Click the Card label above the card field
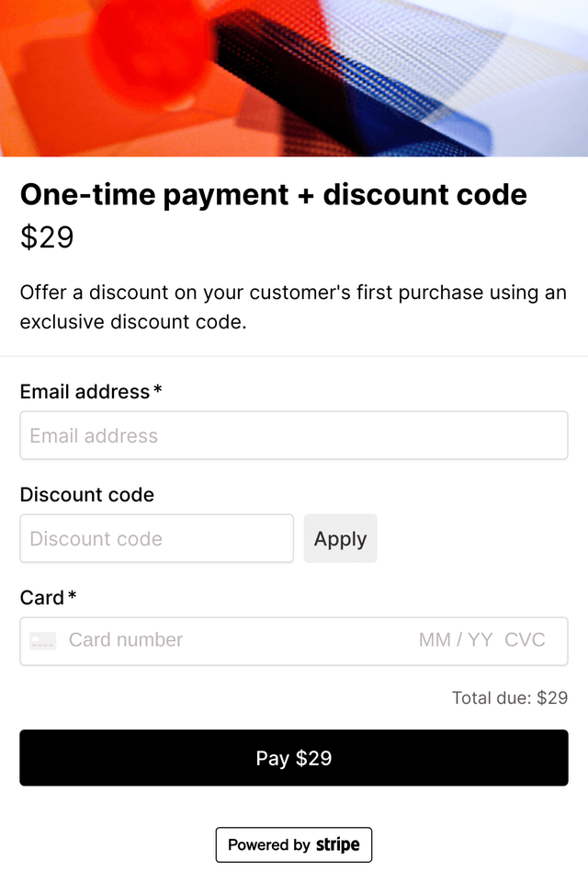The width and height of the screenshot is (588, 884). click(x=39, y=597)
